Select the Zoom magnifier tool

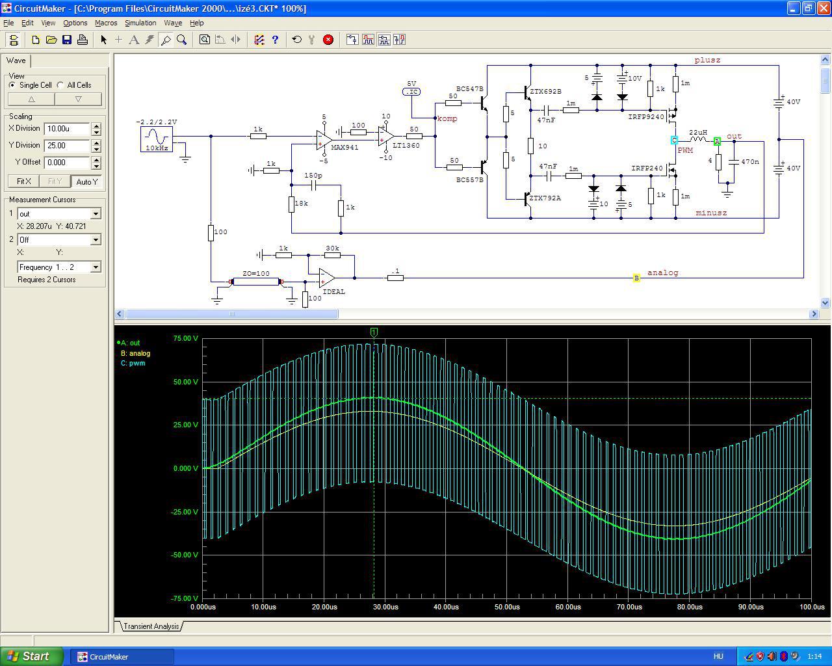tap(182, 40)
